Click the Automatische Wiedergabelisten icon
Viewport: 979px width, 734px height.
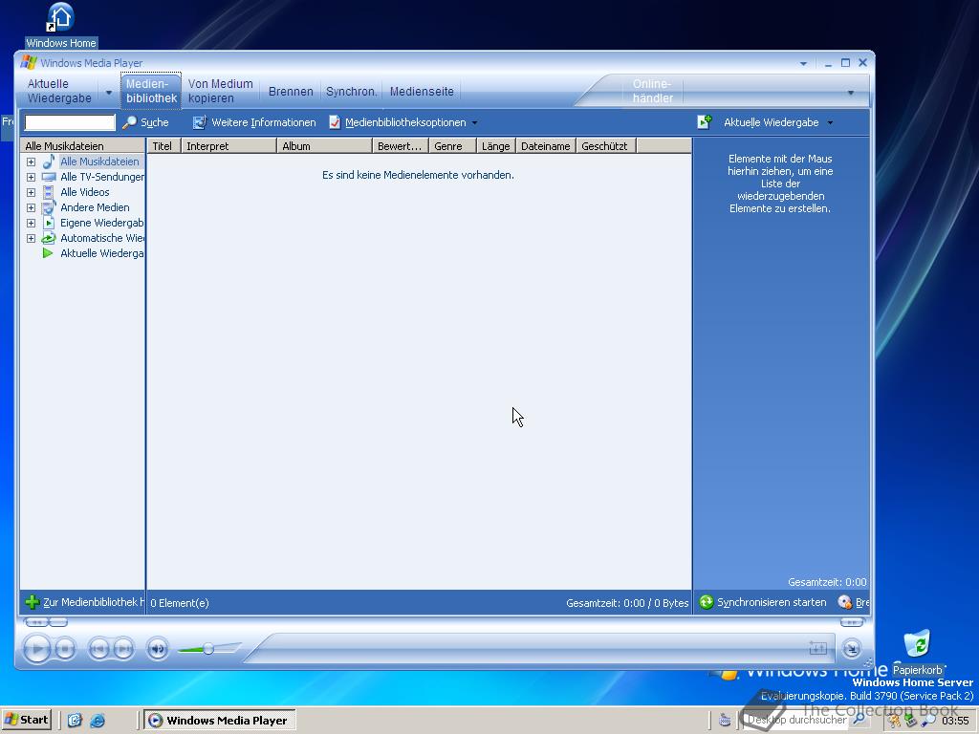point(49,238)
